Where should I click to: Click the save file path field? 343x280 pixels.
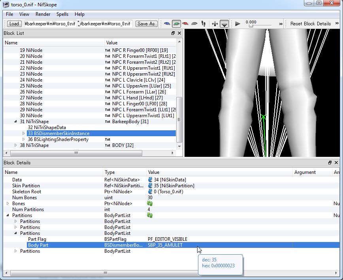(x=106, y=24)
